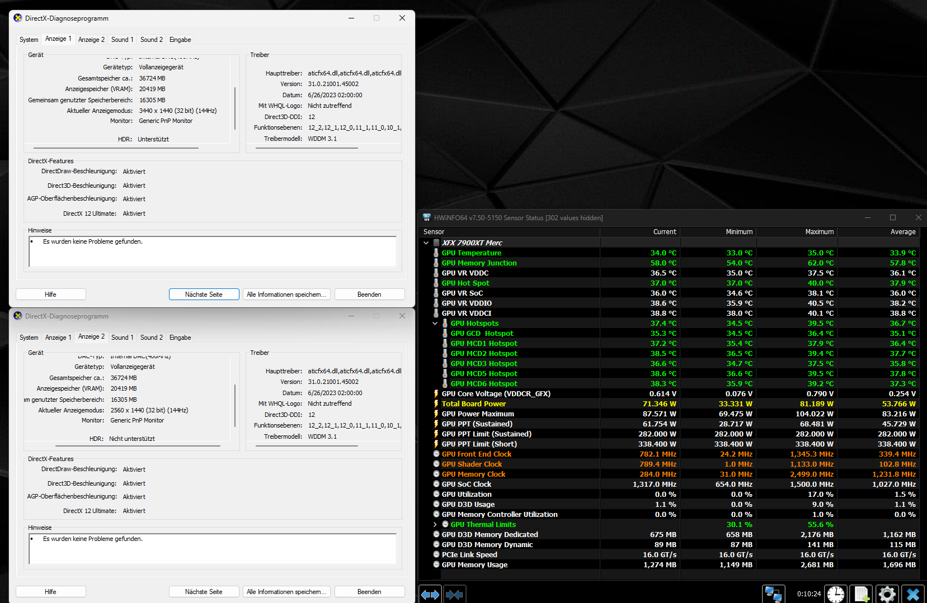927x603 pixels.
Task: Click GPU Memory Usage current value 1,274 MB
Action: pos(660,564)
